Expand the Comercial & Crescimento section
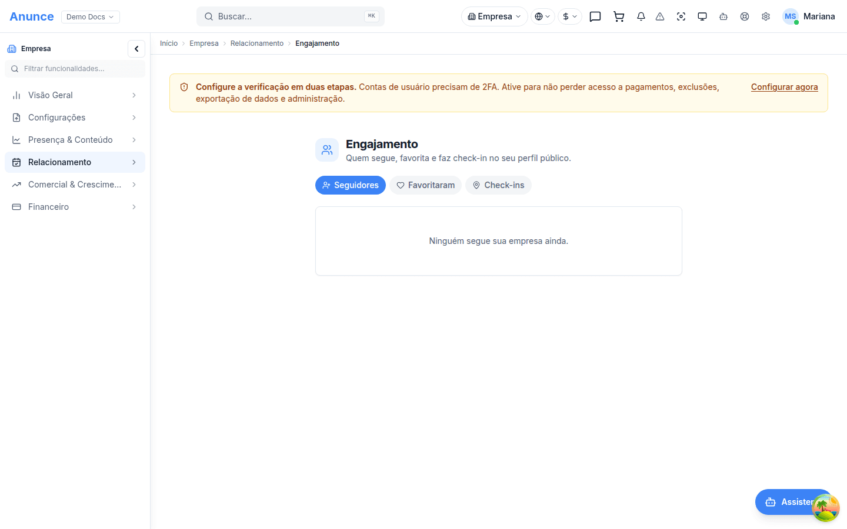Screen dimensions: 847x529 [x=75, y=185]
